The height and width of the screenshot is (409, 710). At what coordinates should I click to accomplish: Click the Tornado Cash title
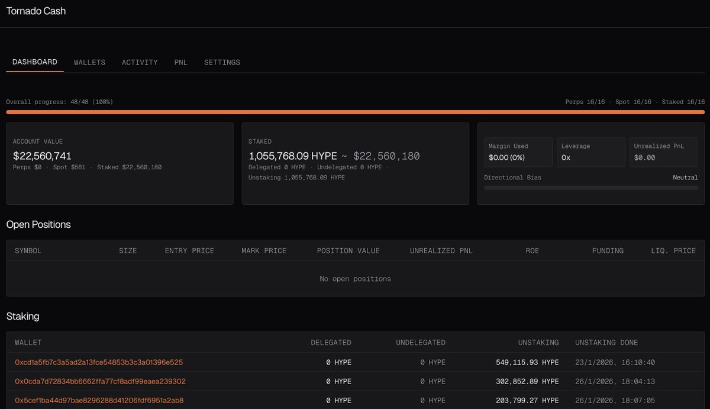[36, 11]
